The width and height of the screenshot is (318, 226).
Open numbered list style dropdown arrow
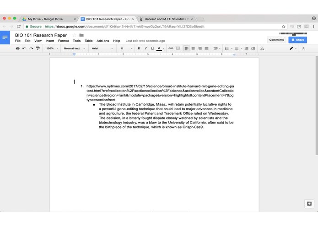pyautogui.click(x=232, y=48)
